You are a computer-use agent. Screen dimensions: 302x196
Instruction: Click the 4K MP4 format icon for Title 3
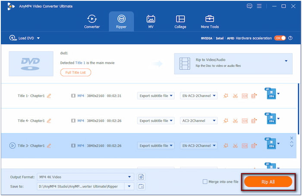click(x=271, y=143)
